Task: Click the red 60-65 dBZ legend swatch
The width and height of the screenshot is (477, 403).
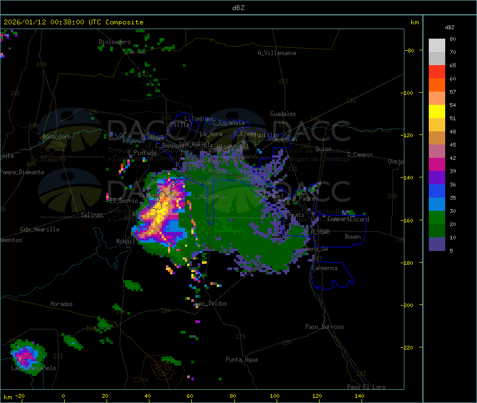Action: tap(437, 71)
